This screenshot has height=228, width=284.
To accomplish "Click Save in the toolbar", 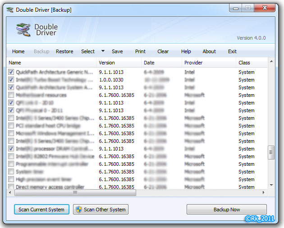I will (117, 51).
